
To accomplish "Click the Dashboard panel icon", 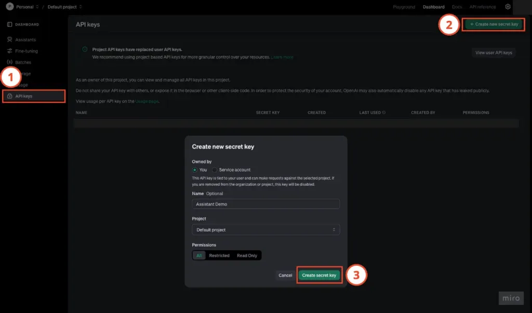I will [x=8, y=24].
